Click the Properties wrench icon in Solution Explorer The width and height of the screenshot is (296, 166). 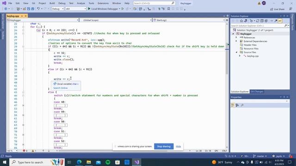pyautogui.click(x=276, y=21)
